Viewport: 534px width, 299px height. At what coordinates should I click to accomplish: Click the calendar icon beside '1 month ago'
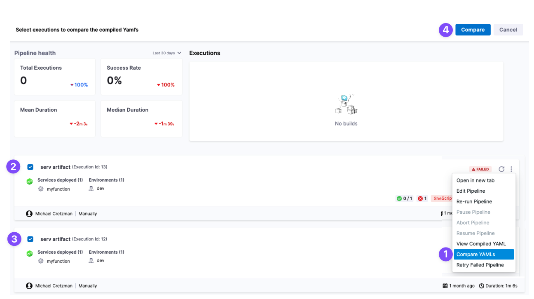point(445,286)
